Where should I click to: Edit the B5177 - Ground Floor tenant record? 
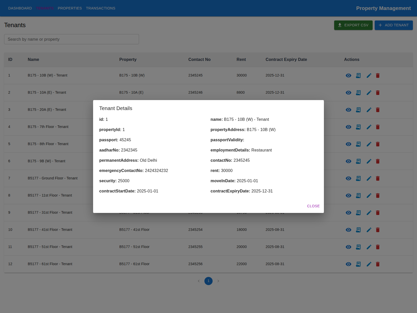[x=369, y=178]
